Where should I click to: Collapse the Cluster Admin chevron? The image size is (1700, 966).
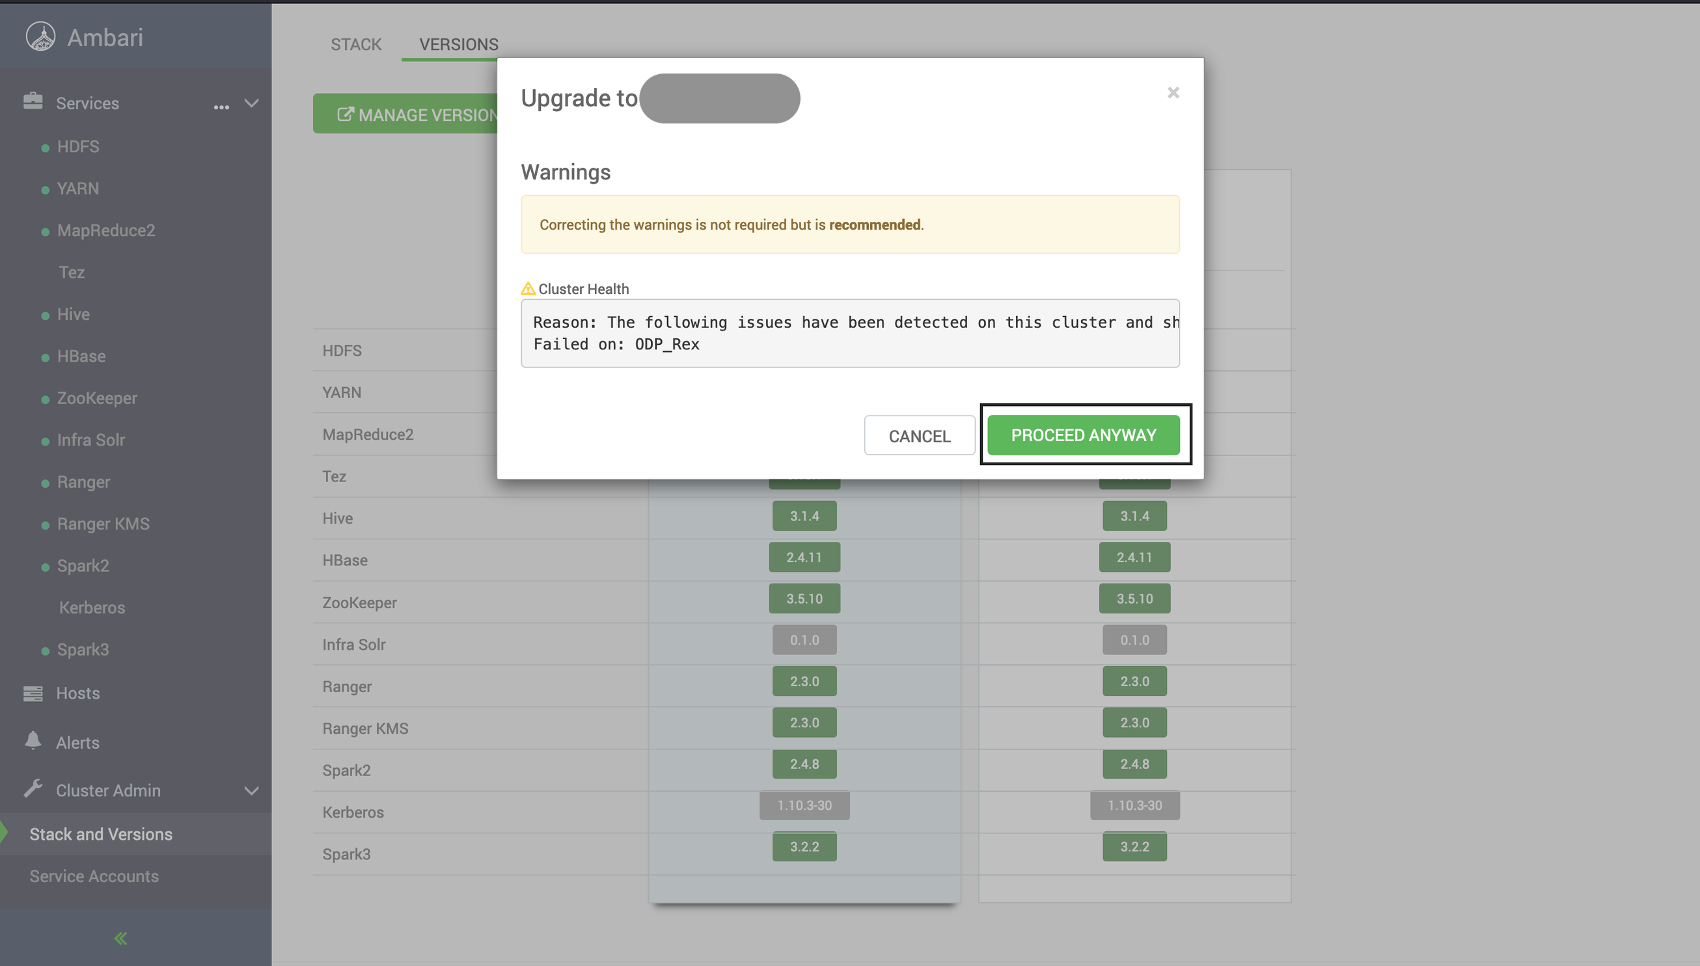point(252,790)
